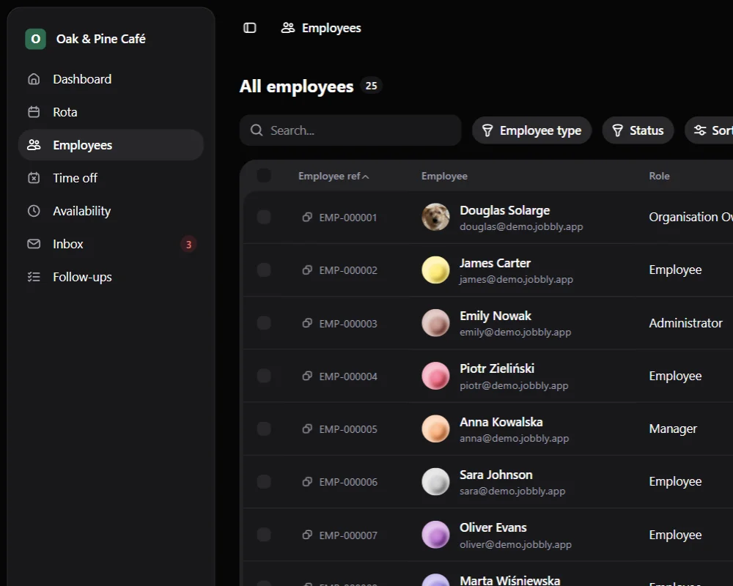Click the Marta Wiśniewska name
The image size is (733, 586).
point(509,580)
